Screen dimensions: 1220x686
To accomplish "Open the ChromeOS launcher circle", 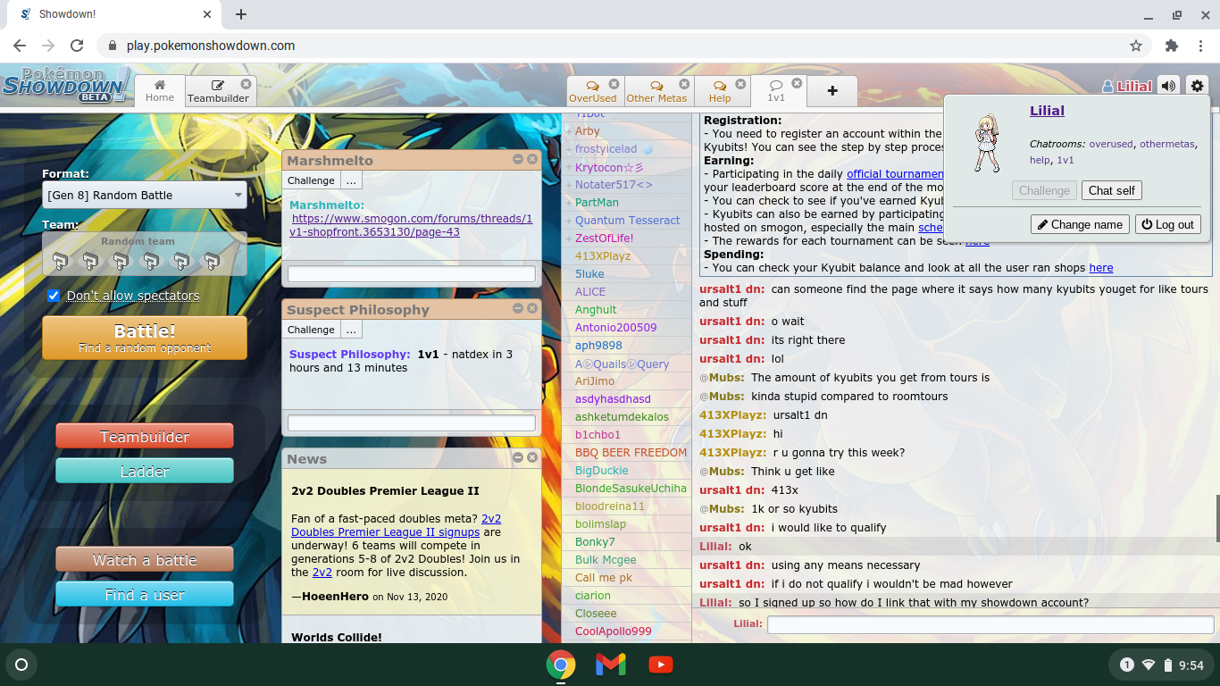I will click(x=21, y=665).
